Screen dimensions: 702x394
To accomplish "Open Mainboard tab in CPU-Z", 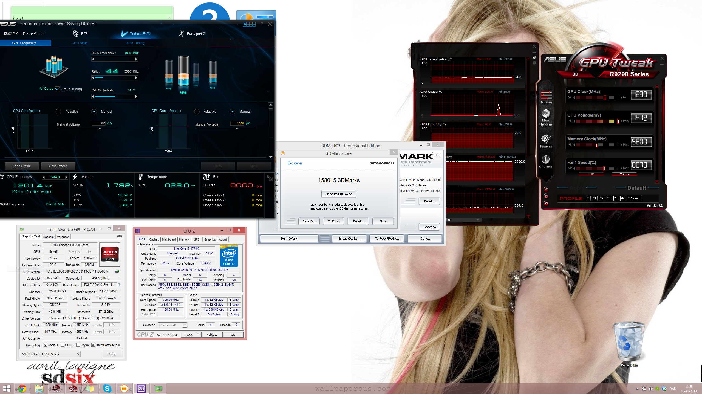I will [x=169, y=239].
